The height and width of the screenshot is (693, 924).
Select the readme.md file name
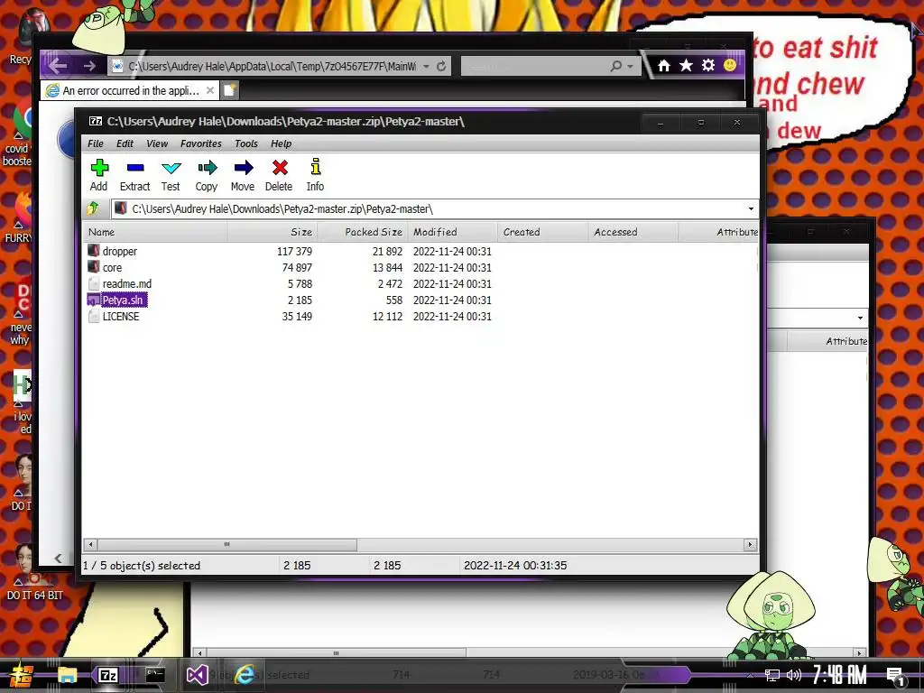126,283
